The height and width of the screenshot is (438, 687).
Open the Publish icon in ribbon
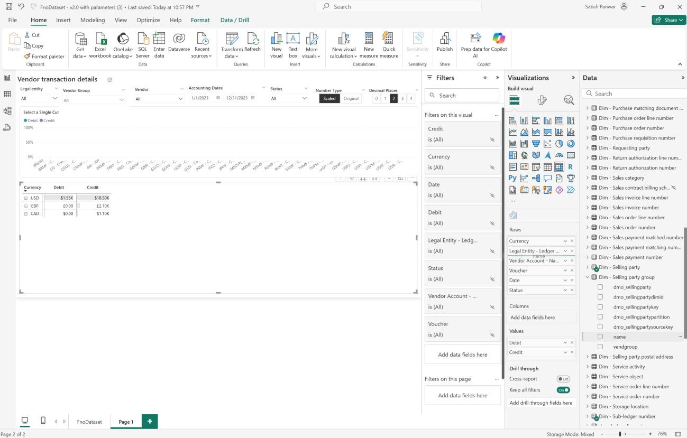click(x=444, y=39)
